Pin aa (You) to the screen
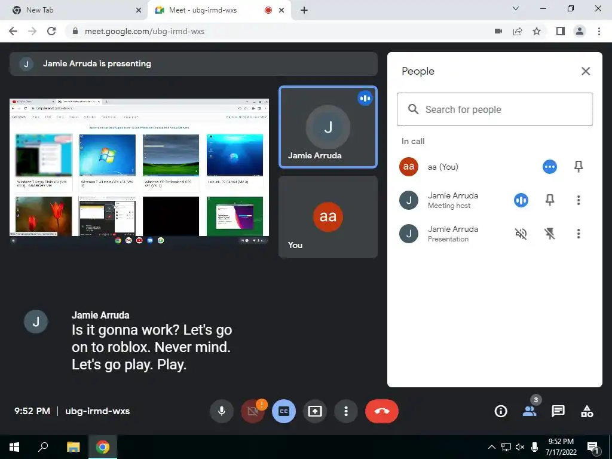Viewport: 612px width, 459px height. coord(579,167)
